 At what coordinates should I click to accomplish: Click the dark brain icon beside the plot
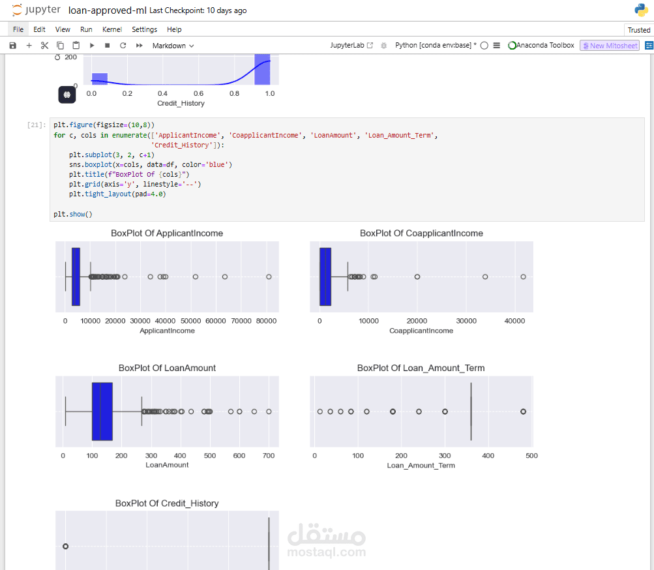(x=67, y=95)
